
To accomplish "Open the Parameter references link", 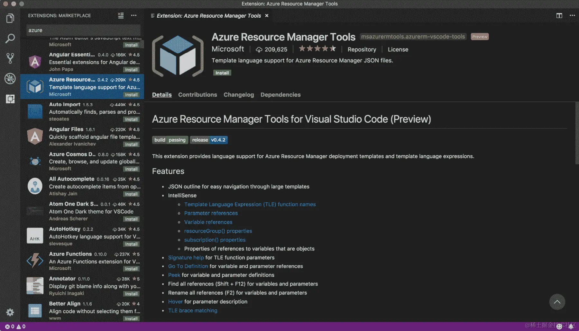I will 211,213.
